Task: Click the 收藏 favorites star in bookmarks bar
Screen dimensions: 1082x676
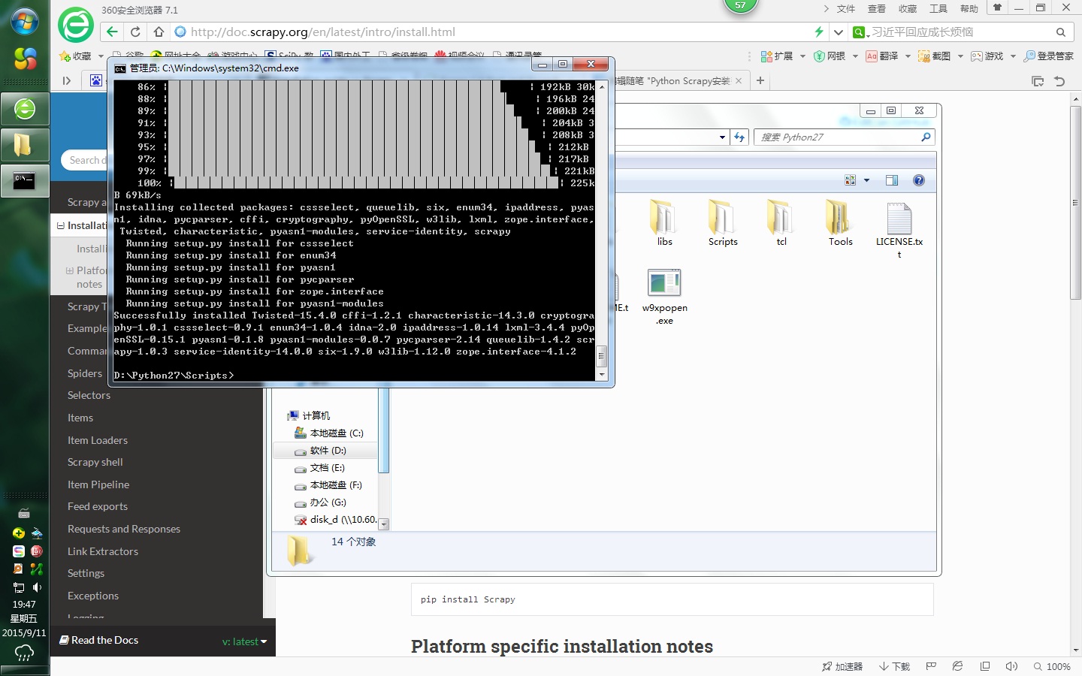Action: [x=75, y=56]
